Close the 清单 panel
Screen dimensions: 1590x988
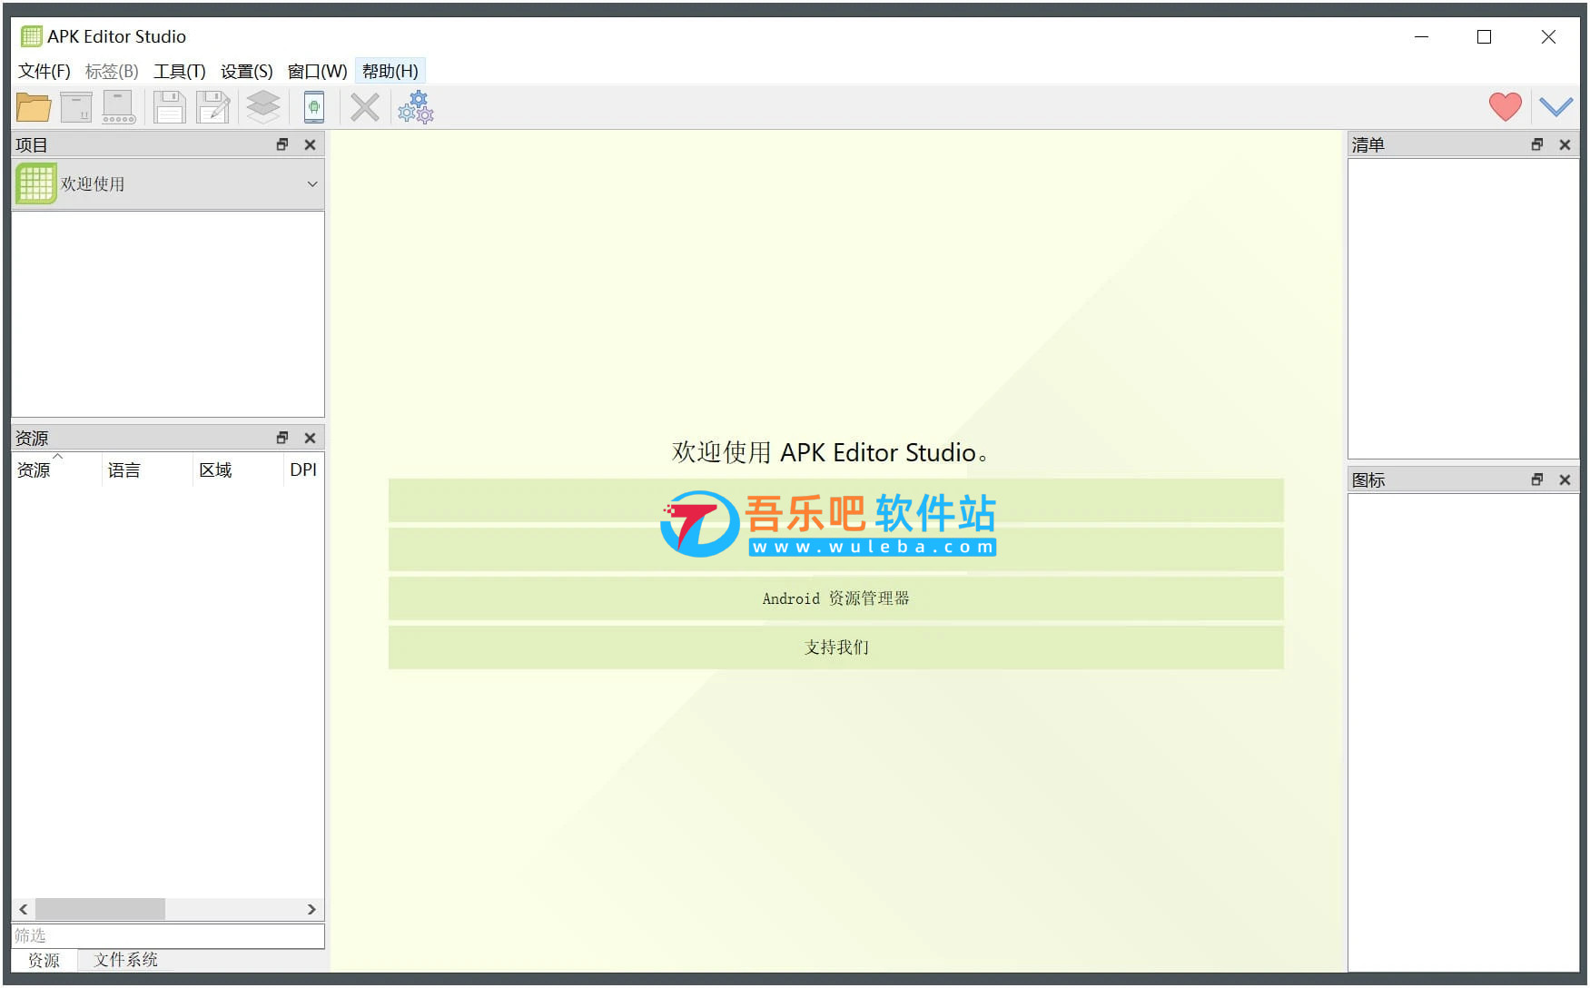[x=1565, y=144]
